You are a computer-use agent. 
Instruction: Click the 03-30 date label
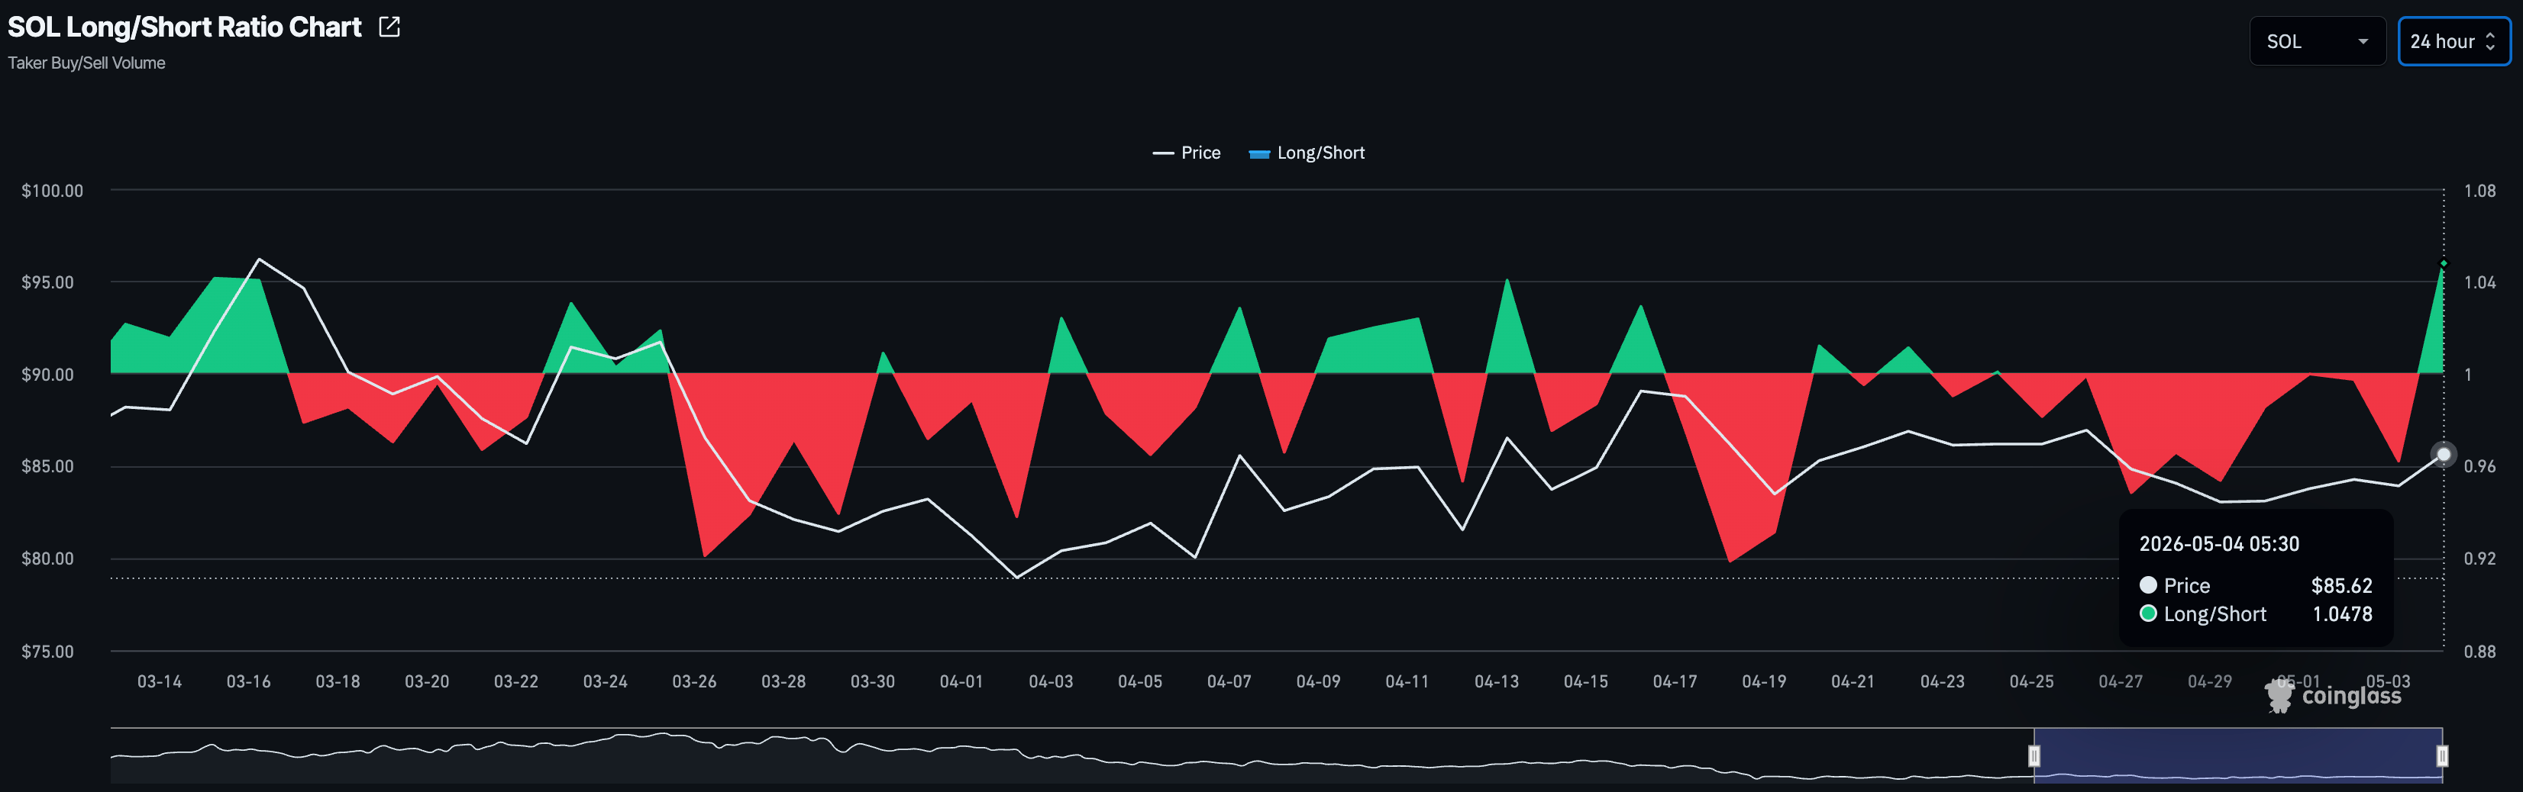click(x=873, y=681)
